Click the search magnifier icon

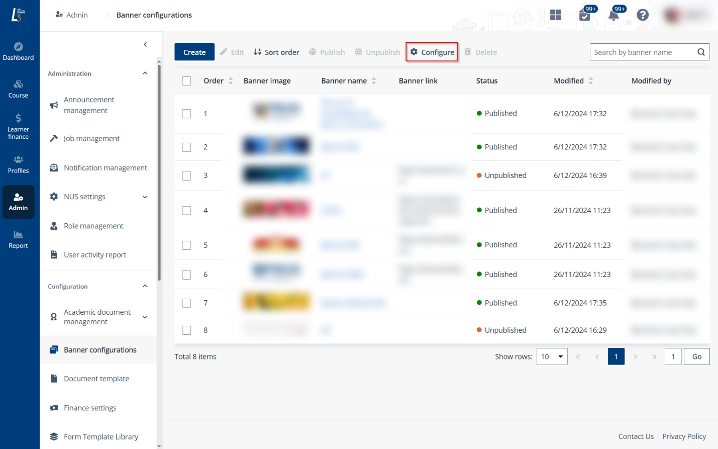tap(701, 52)
